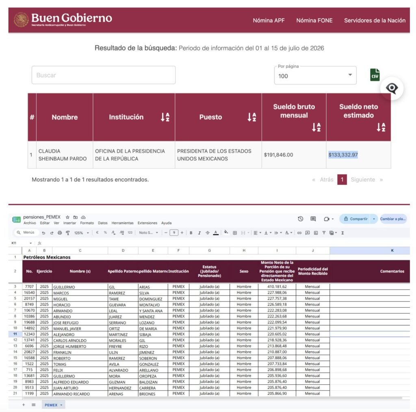This screenshot has width=416, height=412.
Task: Download results via the green CSV icon
Action: pyautogui.click(x=375, y=74)
